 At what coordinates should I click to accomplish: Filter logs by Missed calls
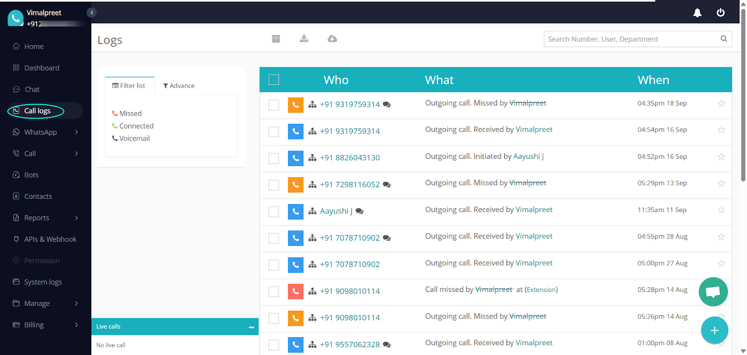pos(130,114)
